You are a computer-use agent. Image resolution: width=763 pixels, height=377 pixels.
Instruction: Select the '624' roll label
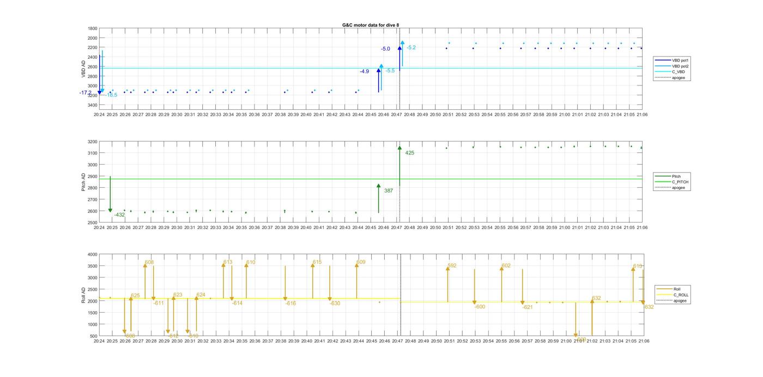(201, 295)
